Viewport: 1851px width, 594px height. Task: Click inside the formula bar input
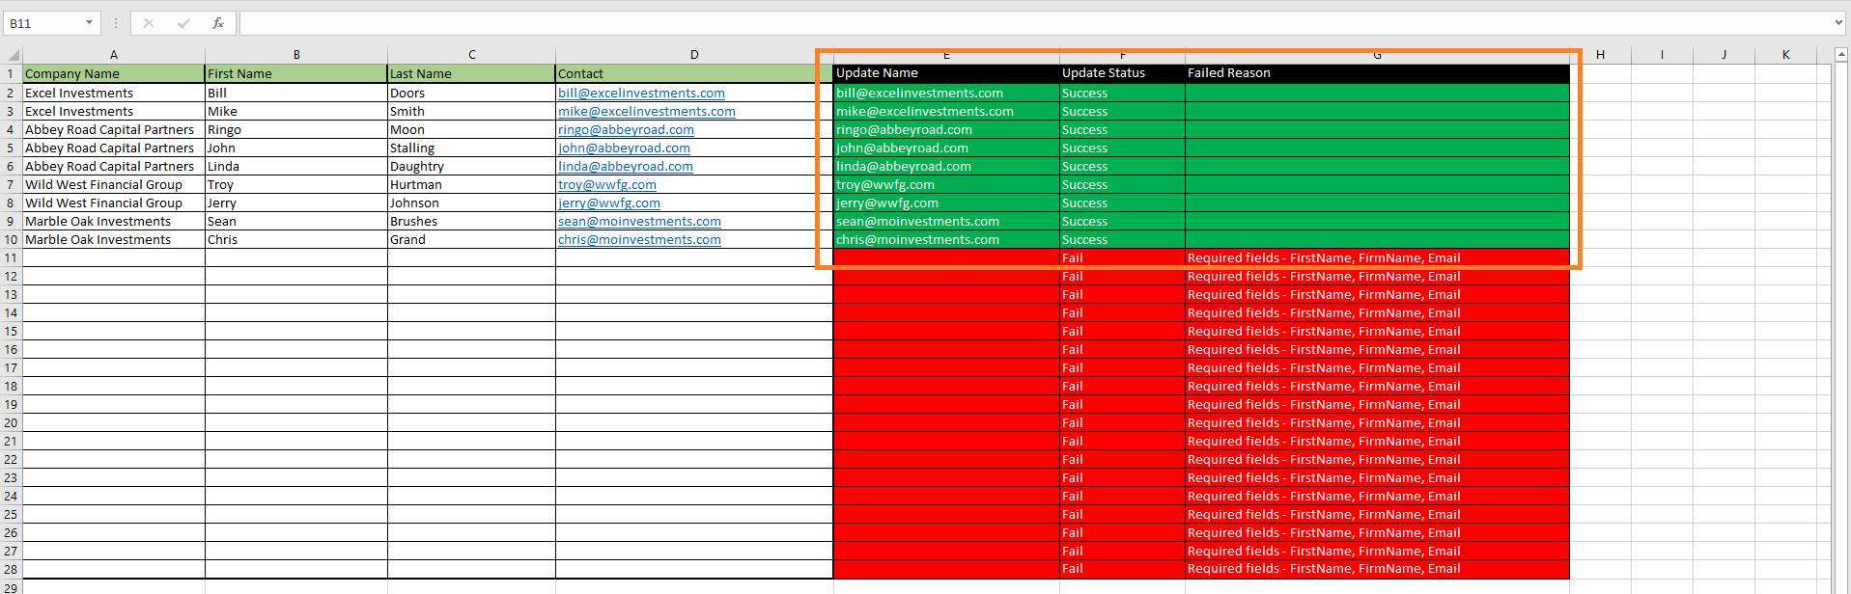(1035, 23)
